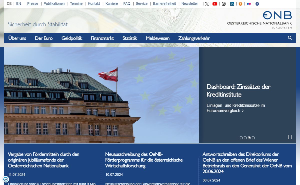
Task: Open the Statistik menu
Action: point(130,38)
